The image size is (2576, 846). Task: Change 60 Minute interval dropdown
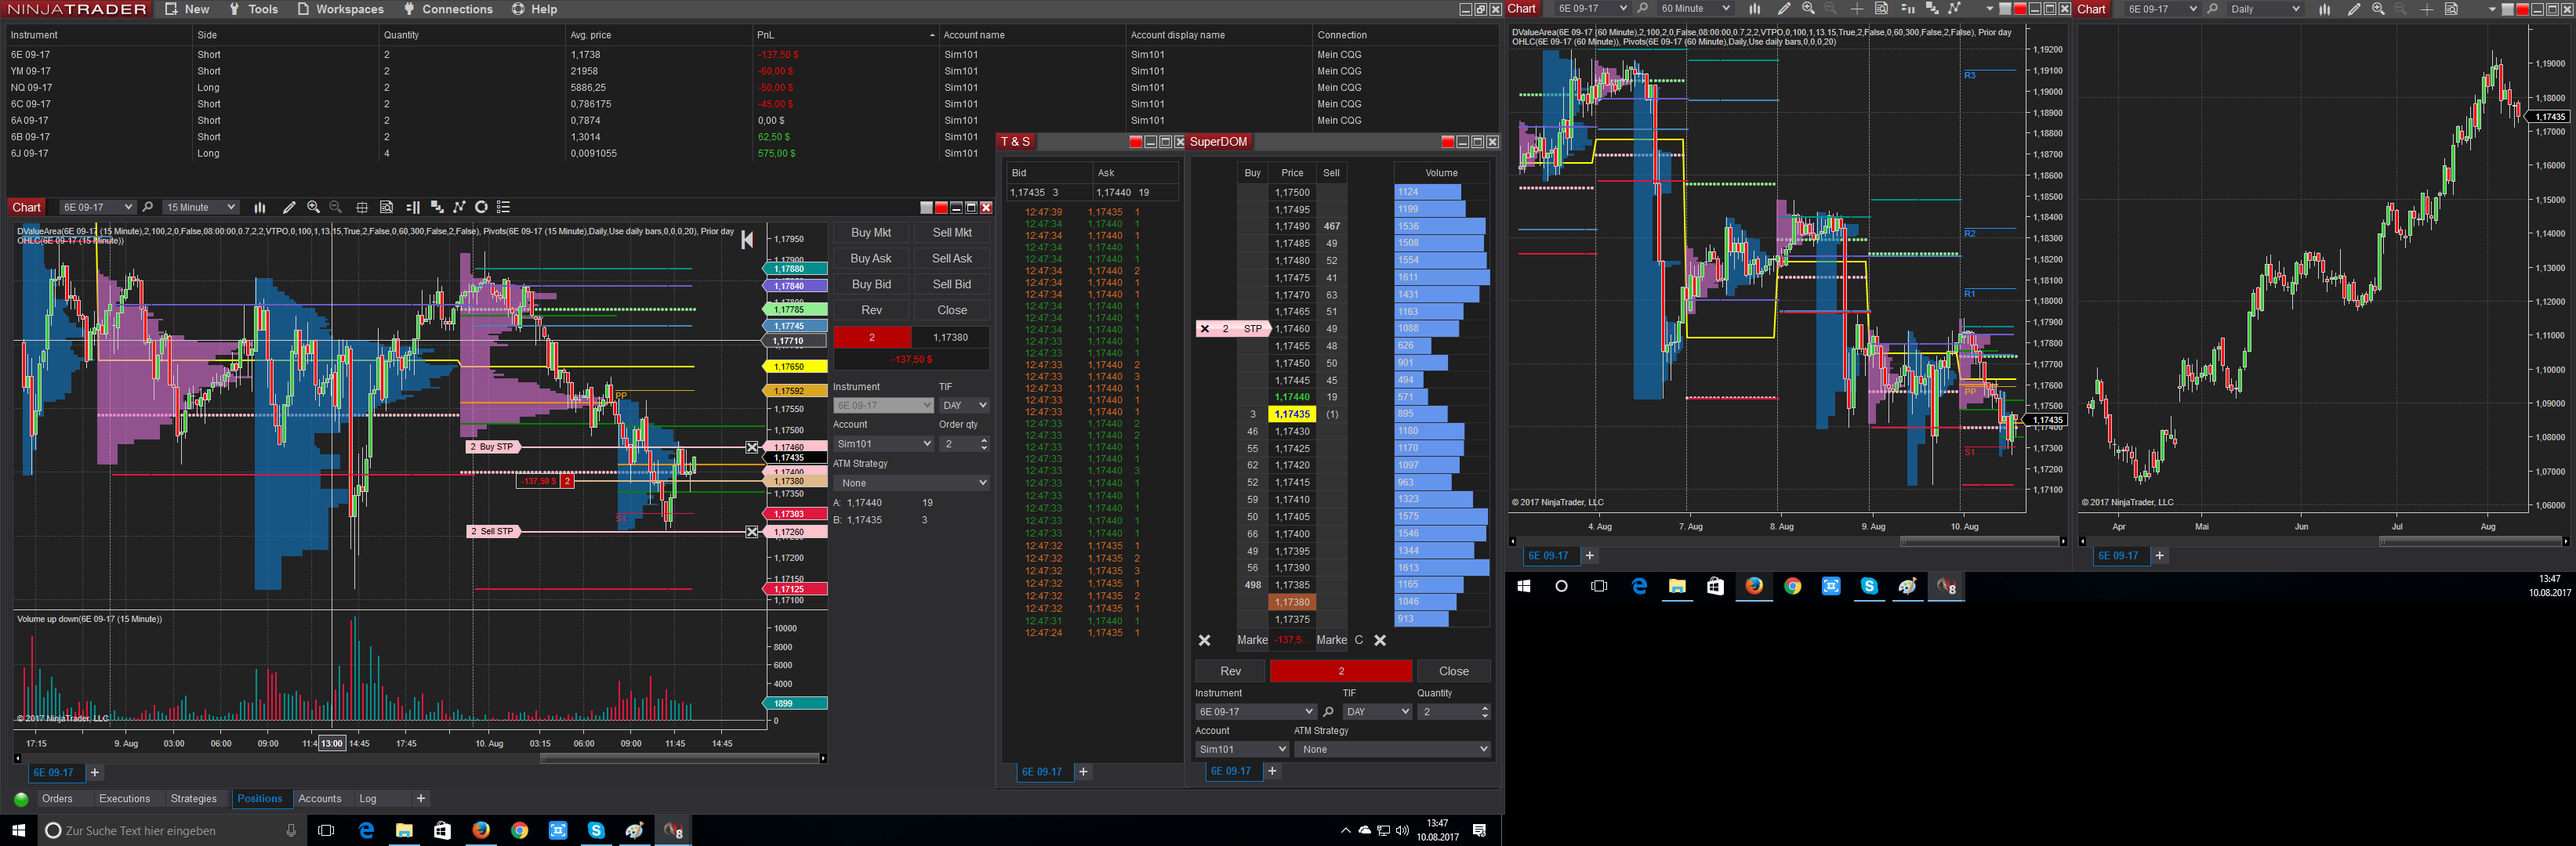click(1694, 9)
